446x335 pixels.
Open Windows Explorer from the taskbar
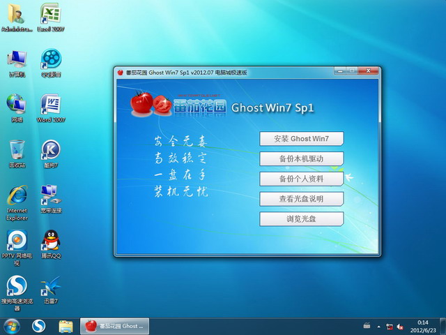66,327
